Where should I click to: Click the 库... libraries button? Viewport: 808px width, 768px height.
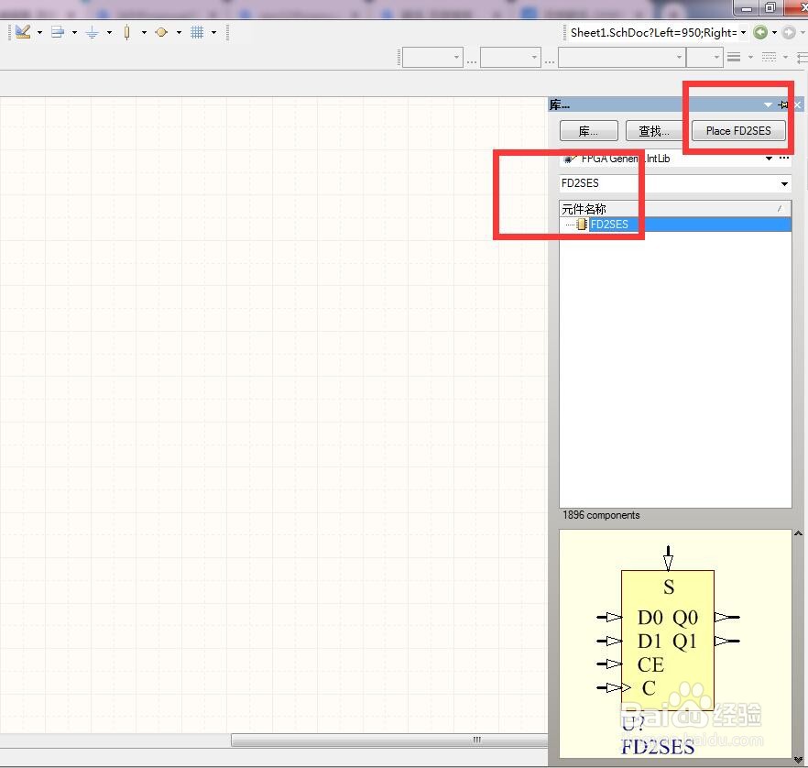click(x=588, y=131)
